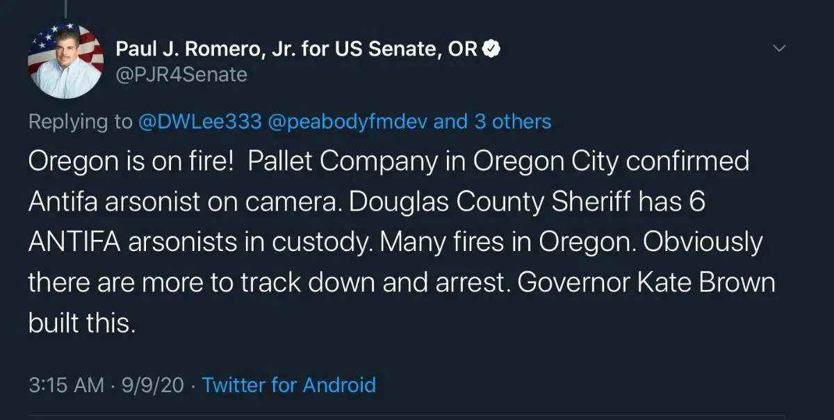Image resolution: width=834 pixels, height=420 pixels.
Task: Open the @PJR4Senate handle link
Action: (181, 74)
